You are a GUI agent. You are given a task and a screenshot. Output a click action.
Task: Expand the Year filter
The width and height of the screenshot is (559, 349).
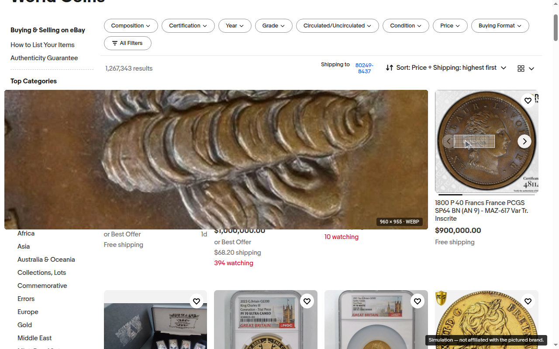click(x=235, y=26)
